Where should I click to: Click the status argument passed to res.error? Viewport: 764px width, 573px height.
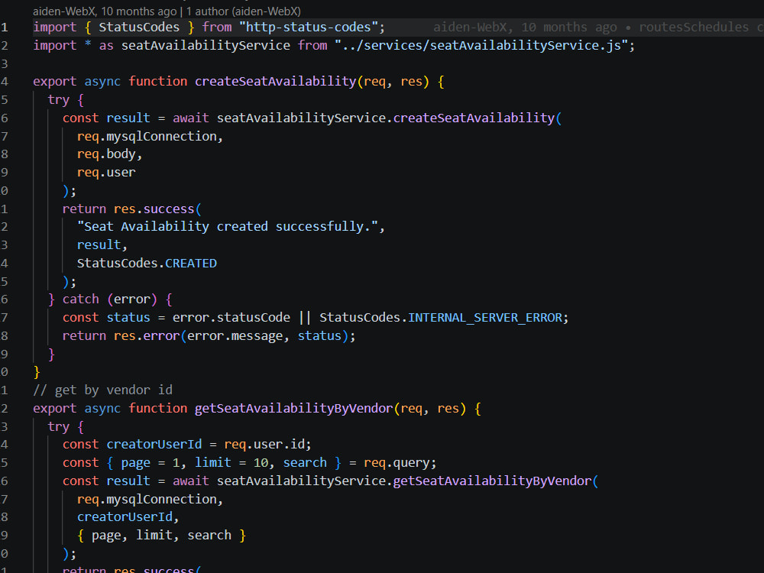[319, 335]
